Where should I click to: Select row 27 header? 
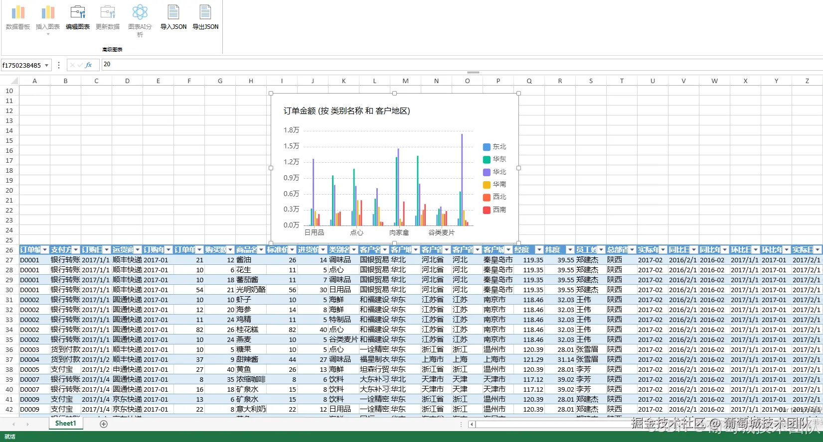(9, 260)
